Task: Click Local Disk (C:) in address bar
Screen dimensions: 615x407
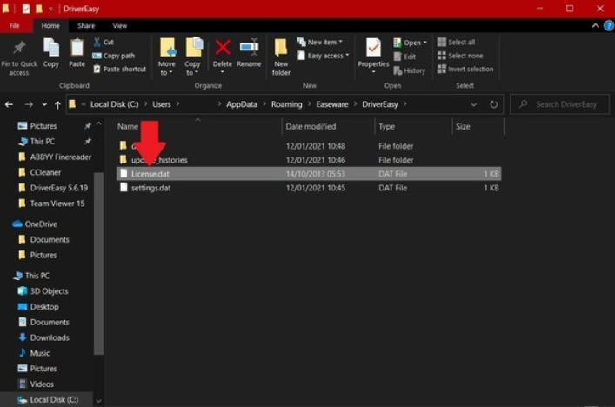Action: coord(115,104)
